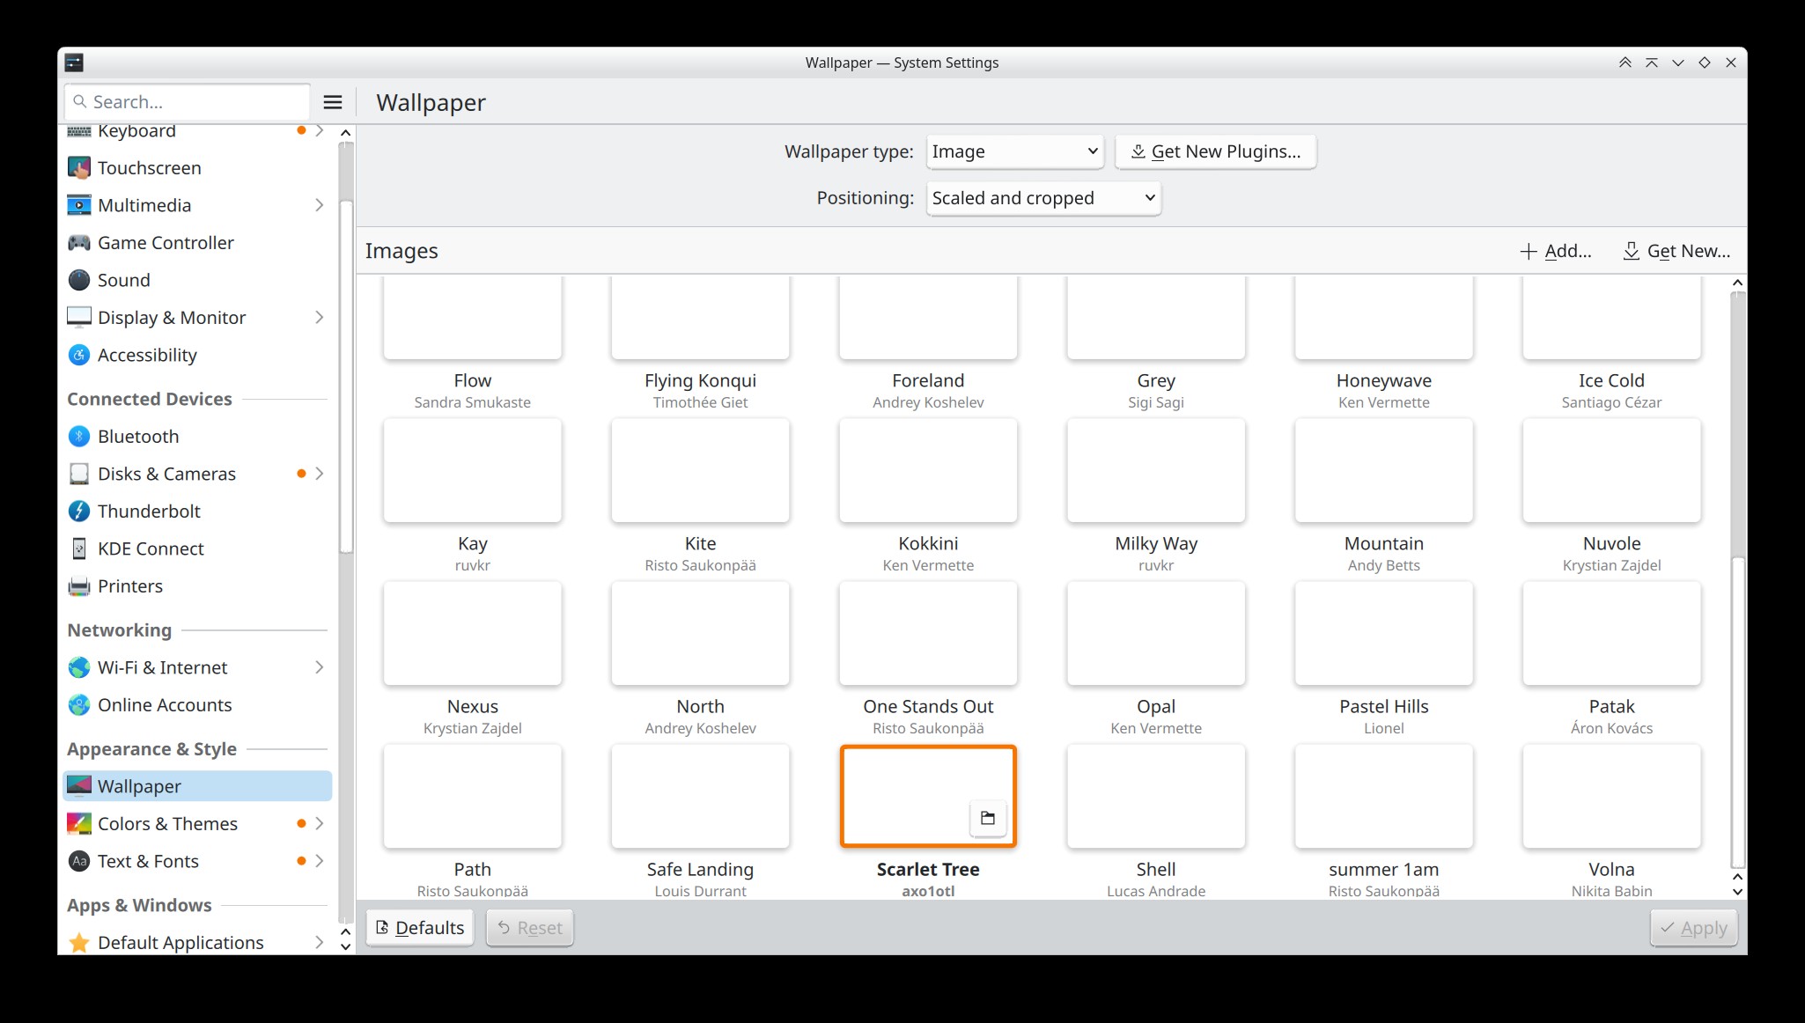The width and height of the screenshot is (1805, 1023).
Task: Click the Default Applications star icon
Action: tap(79, 942)
